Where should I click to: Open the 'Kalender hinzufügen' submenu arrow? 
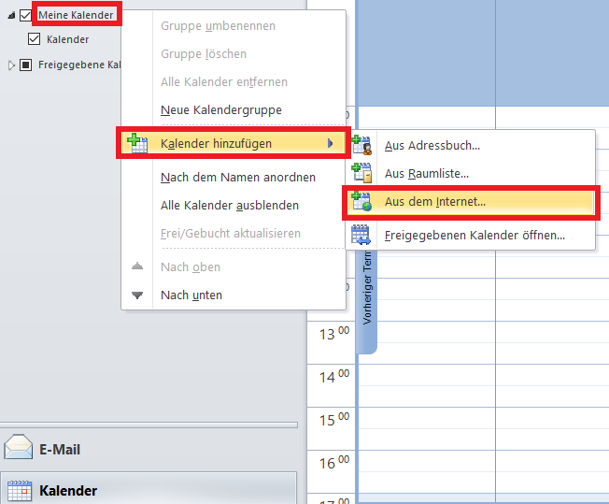(x=330, y=143)
